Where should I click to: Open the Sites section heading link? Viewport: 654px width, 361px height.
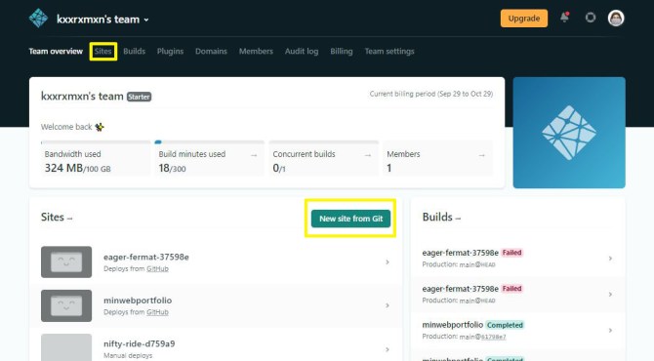pyautogui.click(x=57, y=218)
